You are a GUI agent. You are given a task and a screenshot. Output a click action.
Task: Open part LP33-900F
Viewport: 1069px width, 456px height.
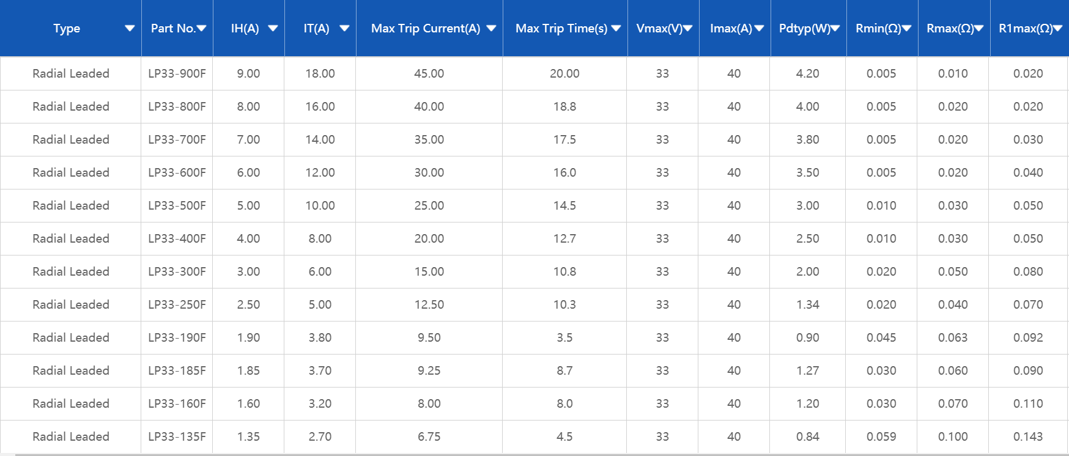click(177, 73)
